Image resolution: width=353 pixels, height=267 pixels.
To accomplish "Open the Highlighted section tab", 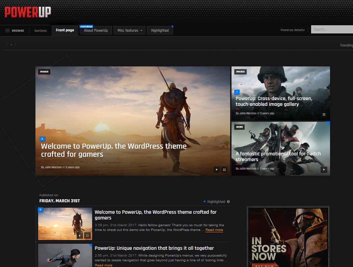I will coord(160,31).
